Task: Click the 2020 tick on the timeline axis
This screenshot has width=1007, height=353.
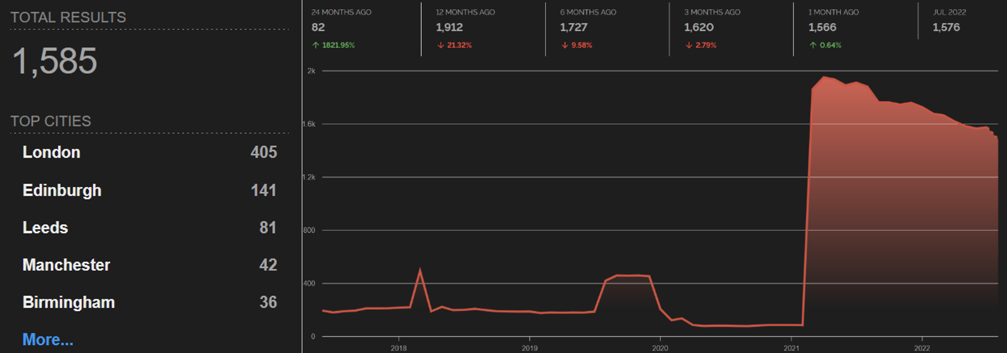Action: [660, 348]
